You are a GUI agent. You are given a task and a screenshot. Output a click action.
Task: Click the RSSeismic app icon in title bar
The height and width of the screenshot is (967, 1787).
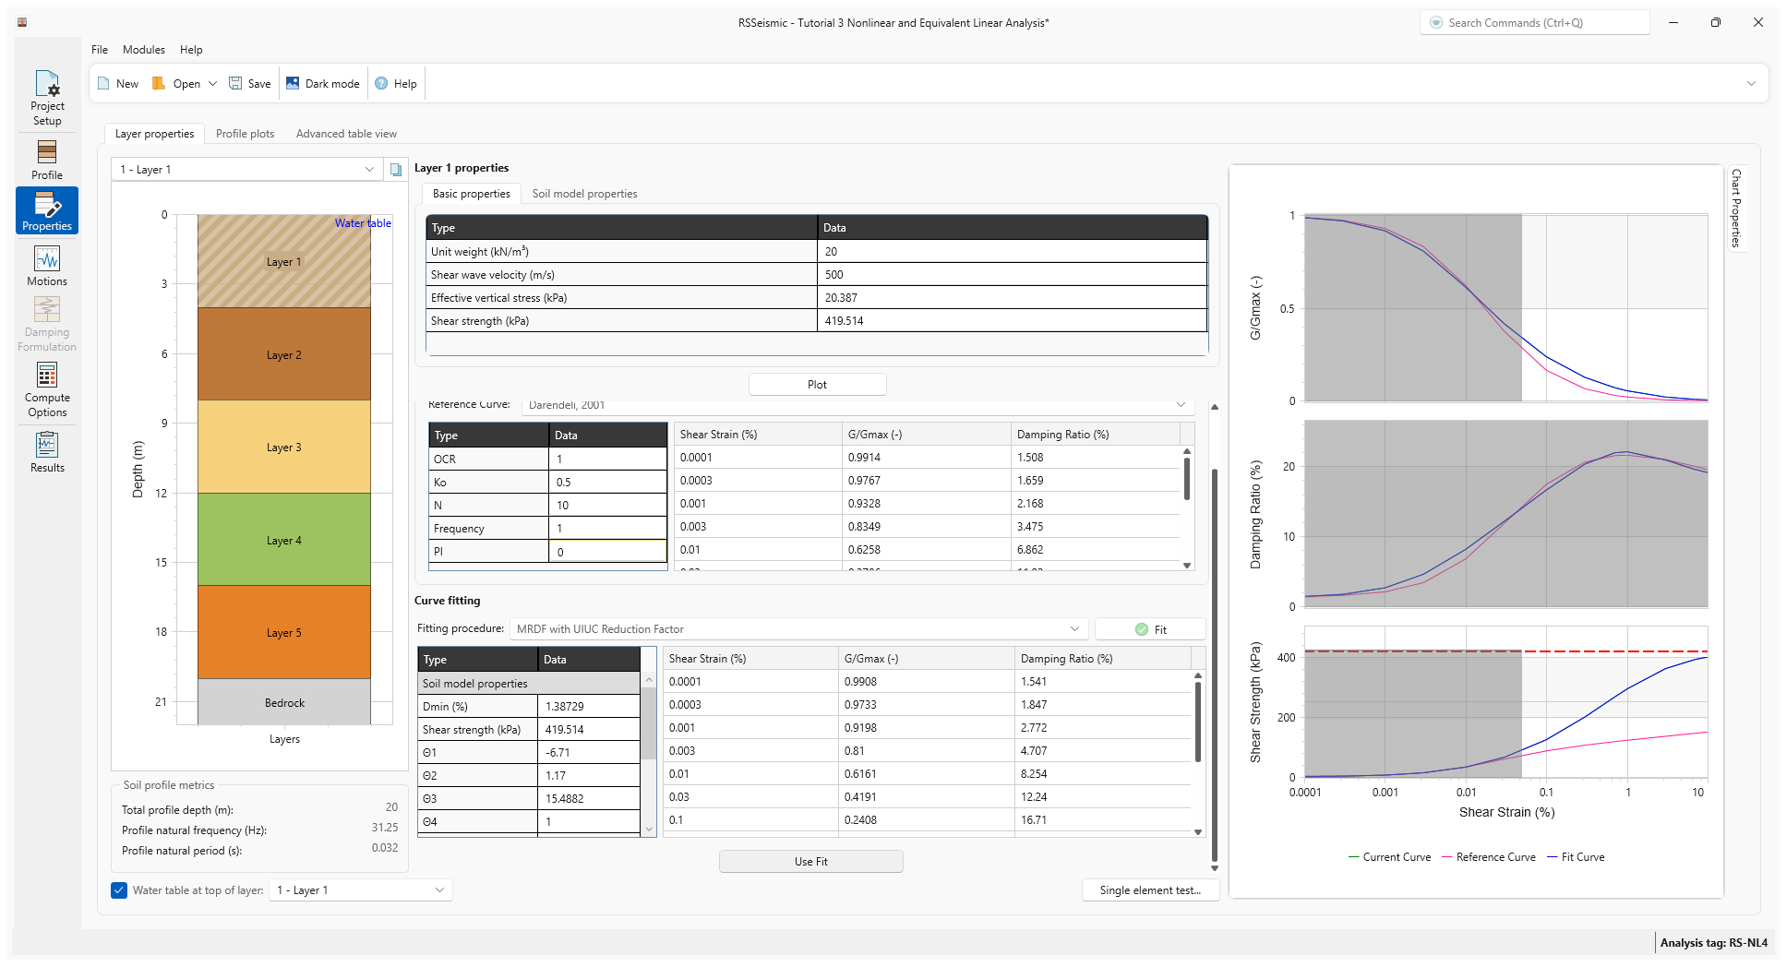tap(22, 22)
